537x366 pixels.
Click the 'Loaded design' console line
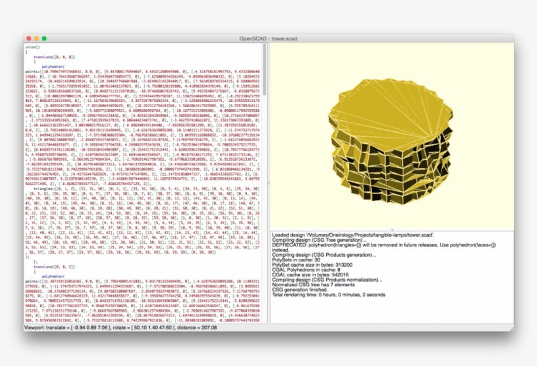pyautogui.click(x=353, y=235)
